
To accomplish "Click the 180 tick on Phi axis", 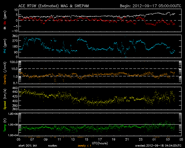I will (15, 47).
